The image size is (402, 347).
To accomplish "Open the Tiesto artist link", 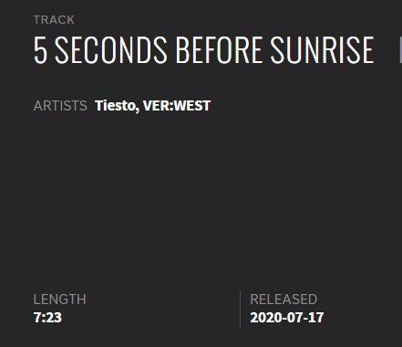I will (114, 106).
